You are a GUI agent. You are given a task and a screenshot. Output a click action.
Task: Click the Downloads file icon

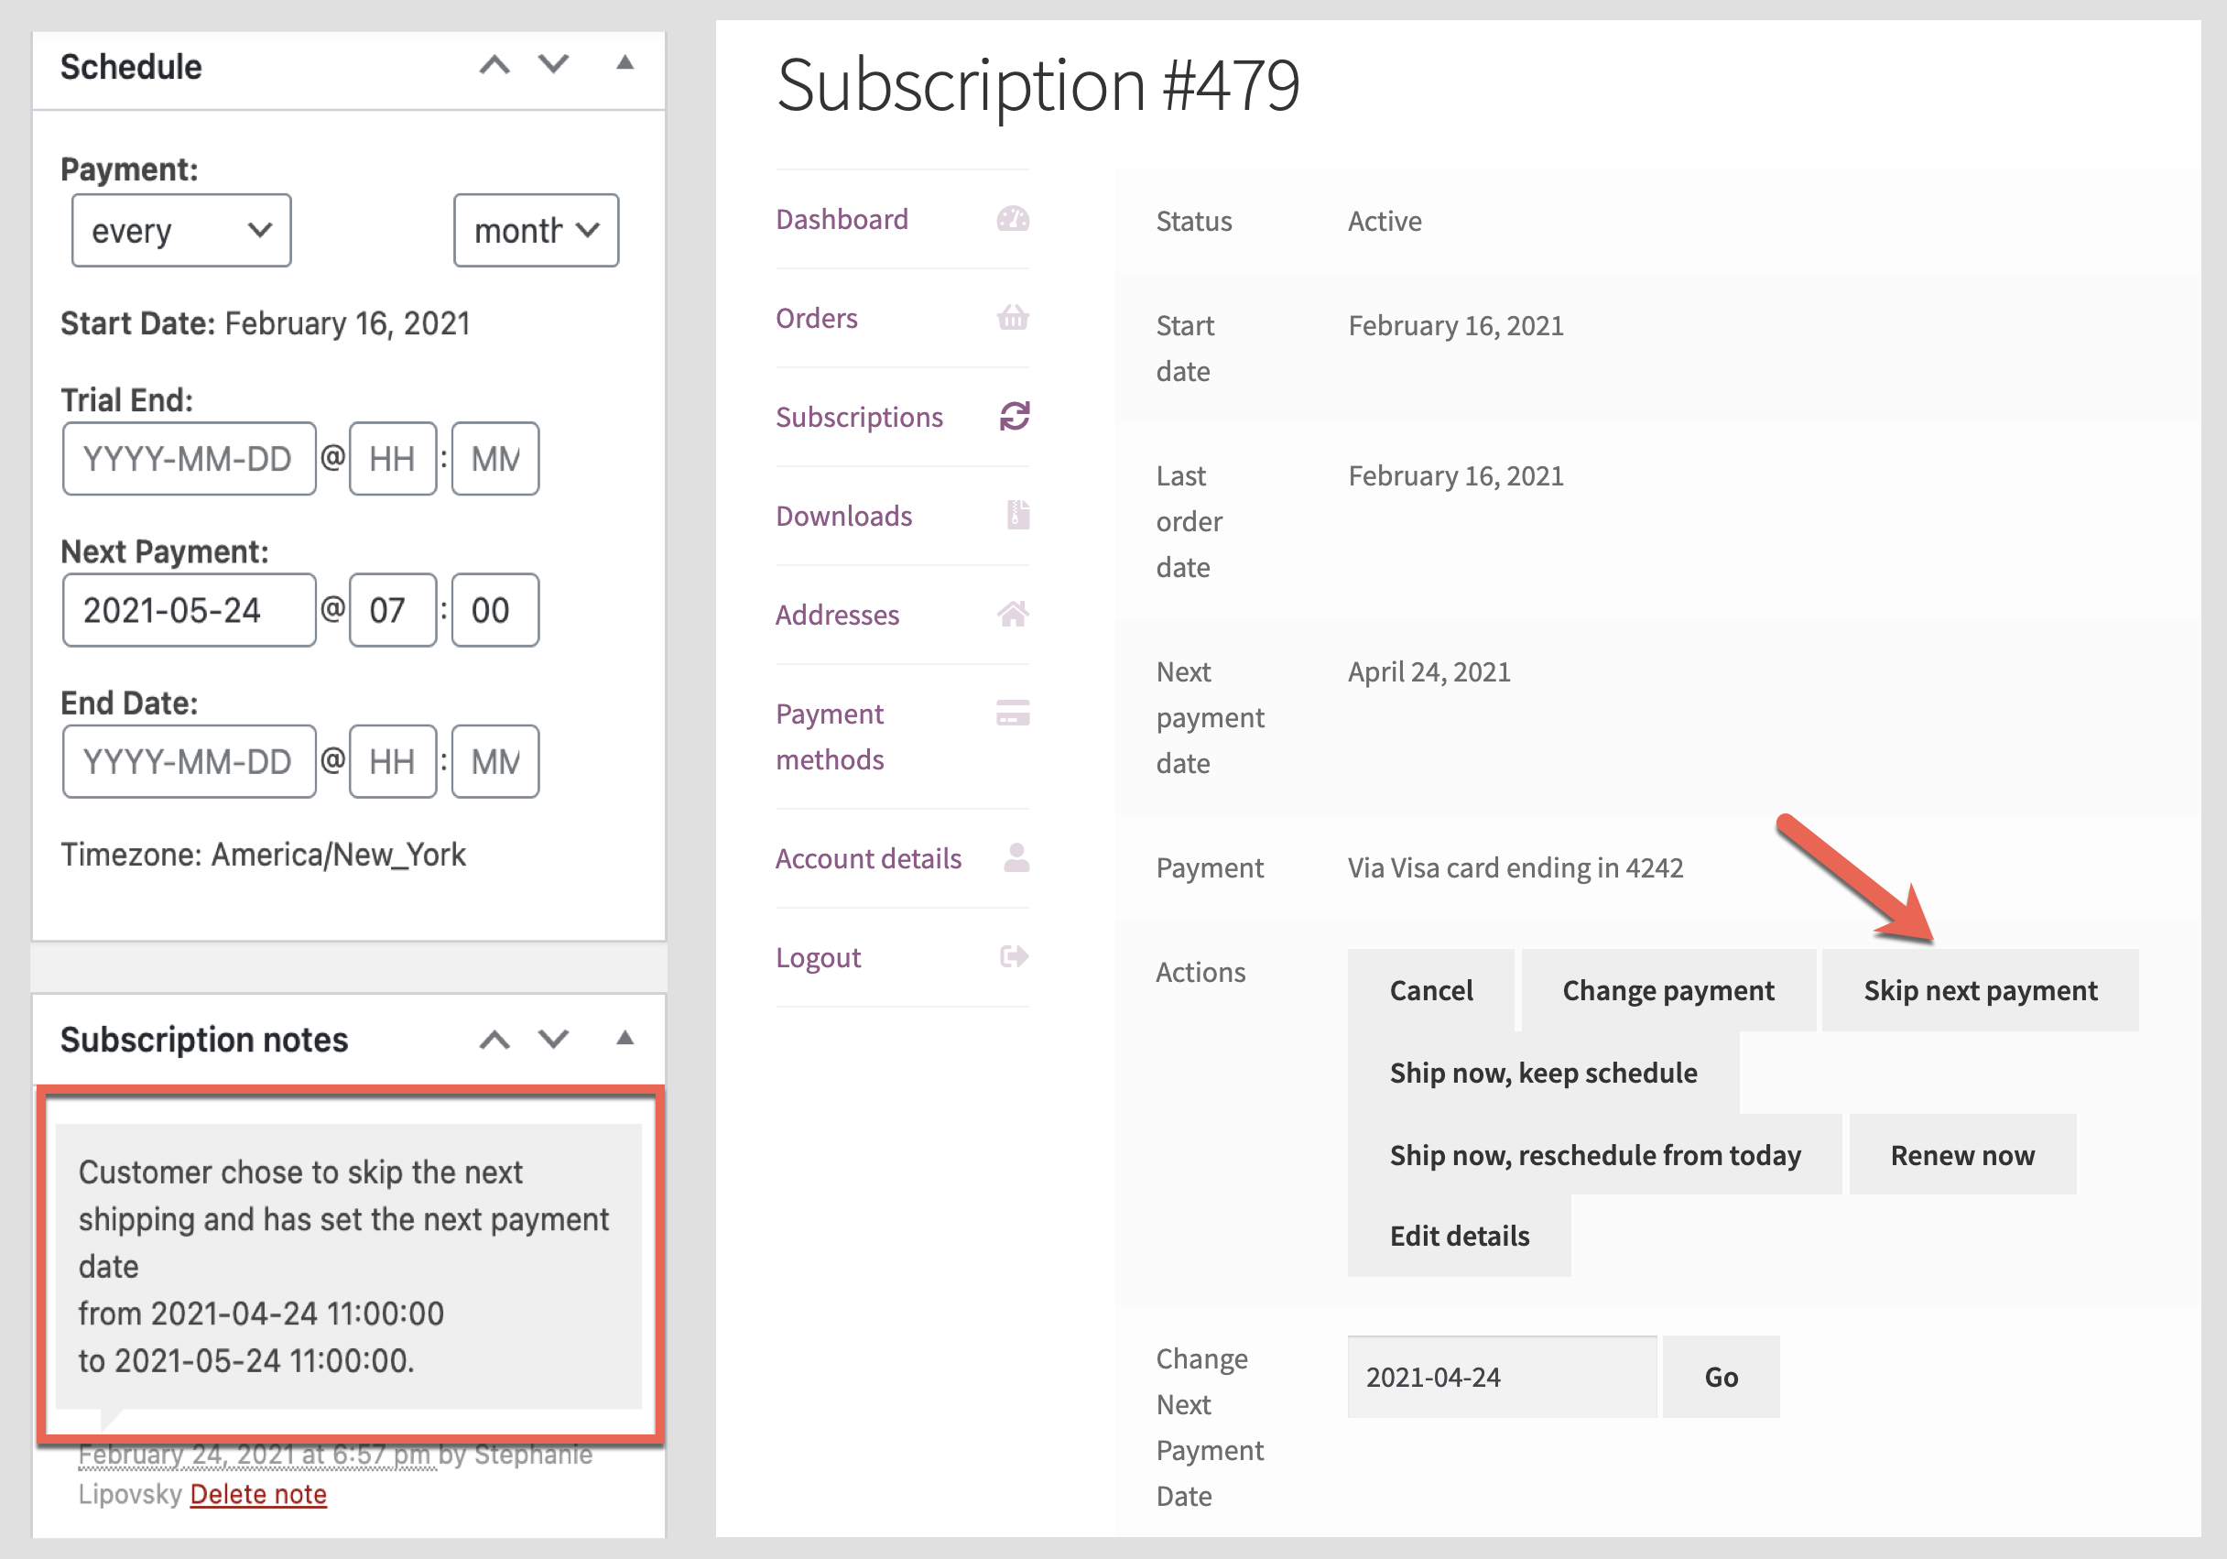click(1016, 515)
